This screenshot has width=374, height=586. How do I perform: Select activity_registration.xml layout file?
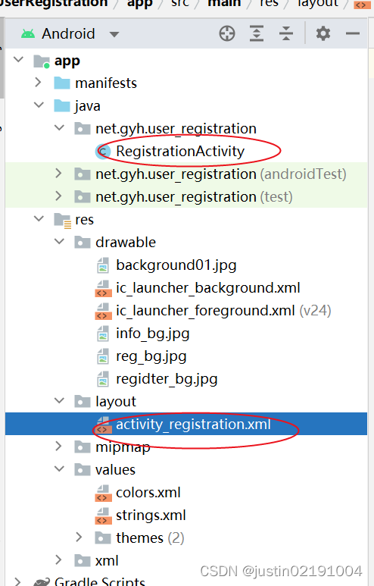point(193,425)
